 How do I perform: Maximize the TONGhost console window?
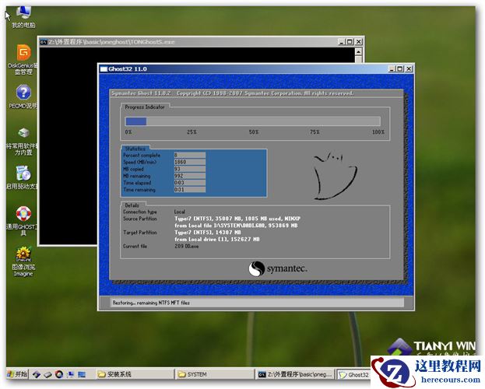coord(350,41)
